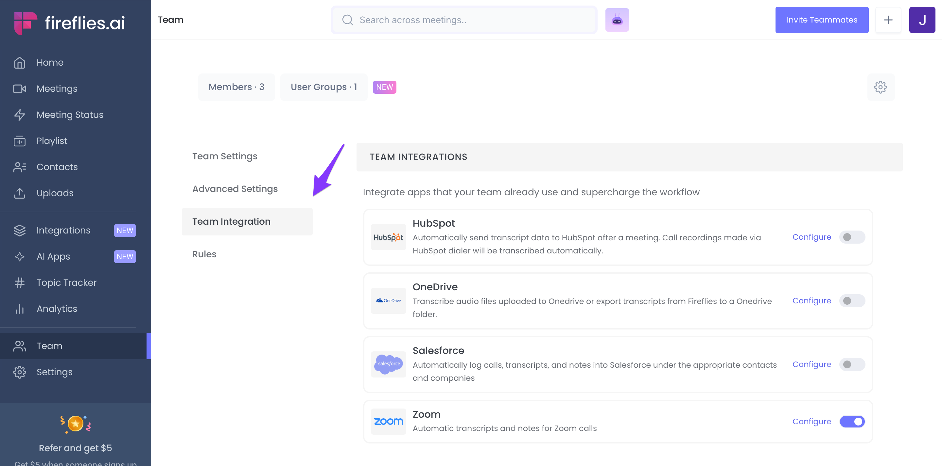The image size is (942, 466).
Task: Open the Integrations layers icon
Action: click(x=19, y=231)
